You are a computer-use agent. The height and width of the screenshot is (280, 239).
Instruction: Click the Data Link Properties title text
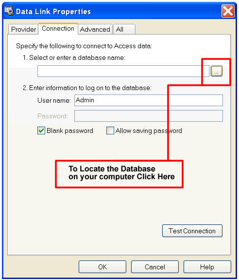pyautogui.click(x=53, y=12)
